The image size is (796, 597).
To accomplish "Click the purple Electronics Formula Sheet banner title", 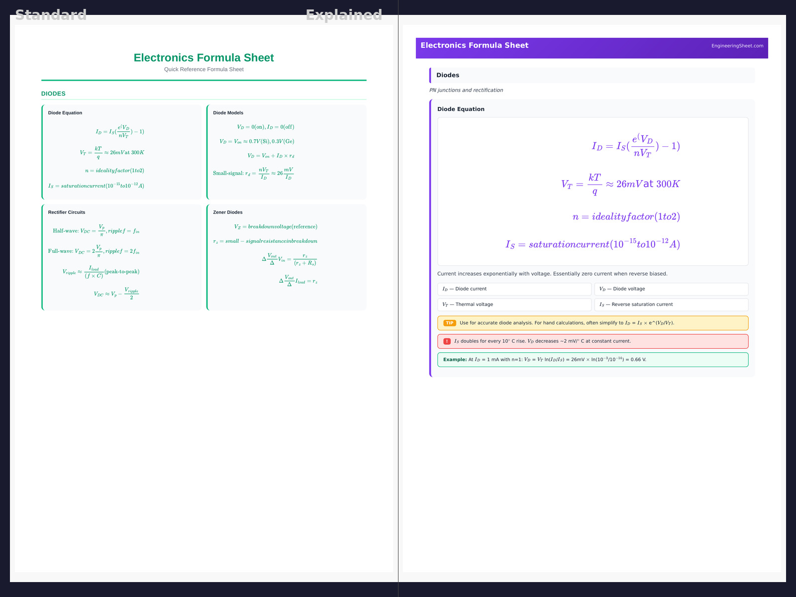I will (474, 45).
